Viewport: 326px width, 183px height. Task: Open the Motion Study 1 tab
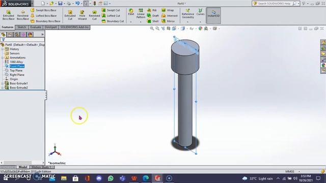(42, 167)
